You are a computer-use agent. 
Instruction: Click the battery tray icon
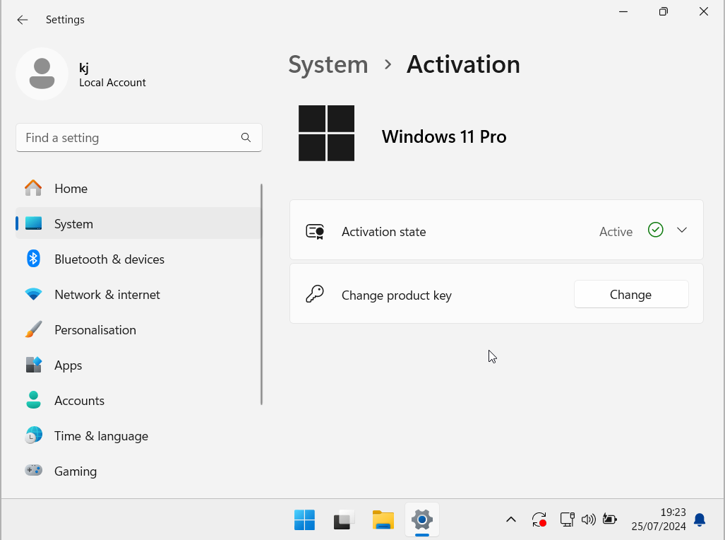pyautogui.click(x=610, y=520)
